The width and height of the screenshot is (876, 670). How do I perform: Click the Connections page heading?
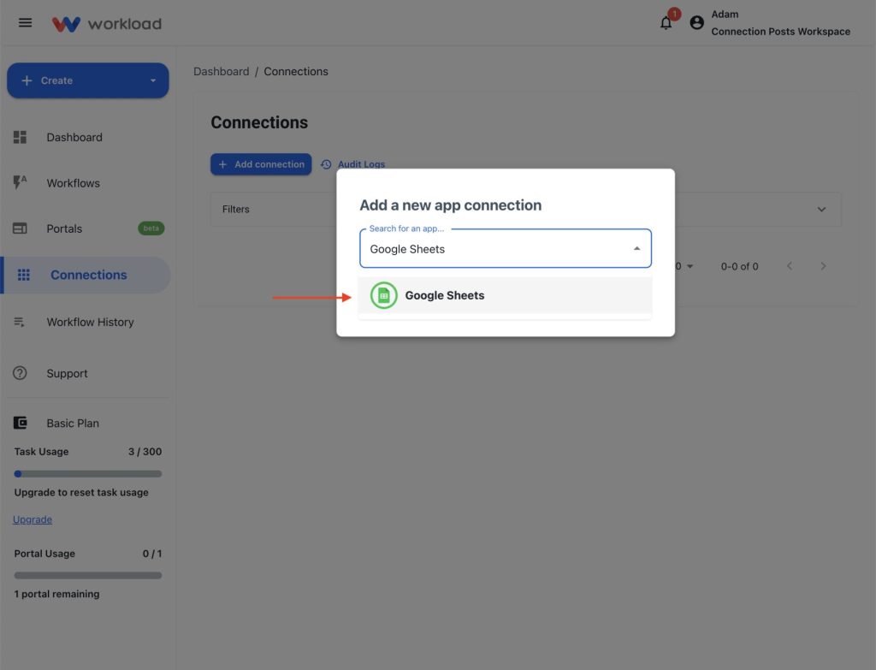pyautogui.click(x=259, y=122)
